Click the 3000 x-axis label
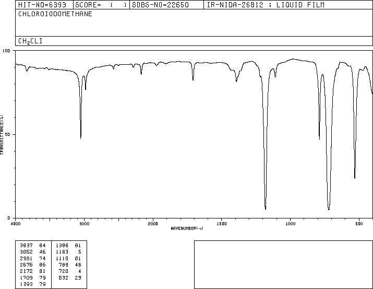373x289 pixels. [x=84, y=224]
